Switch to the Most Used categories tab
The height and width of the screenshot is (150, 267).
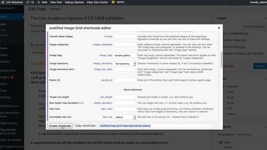coord(244,134)
